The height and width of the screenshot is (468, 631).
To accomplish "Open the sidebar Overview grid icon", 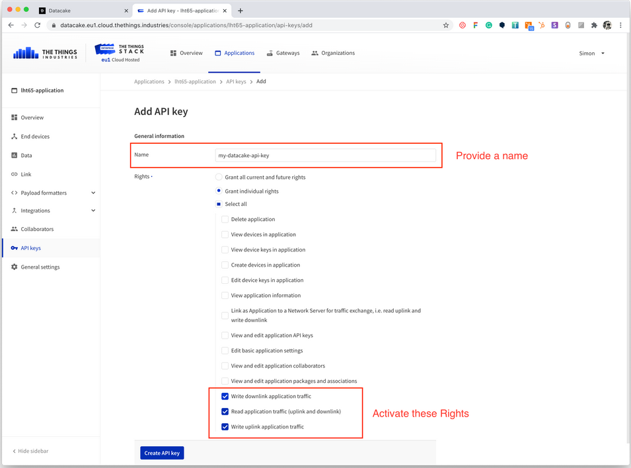I will pyautogui.click(x=14, y=117).
